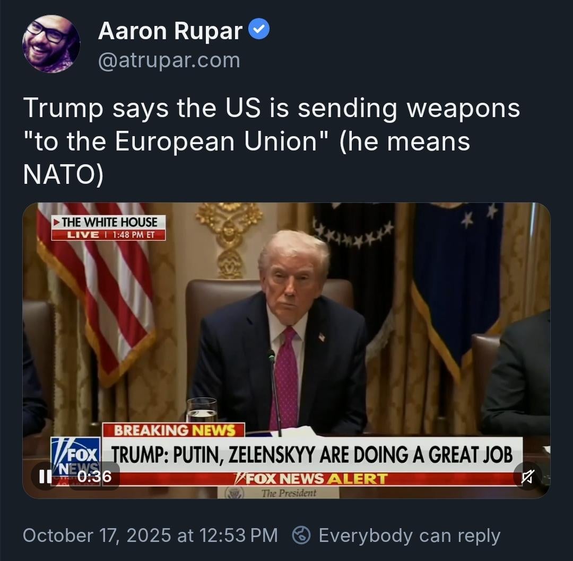This screenshot has height=561, width=573.
Task: Click the Aaron Rupar display name
Action: pyautogui.click(x=170, y=31)
